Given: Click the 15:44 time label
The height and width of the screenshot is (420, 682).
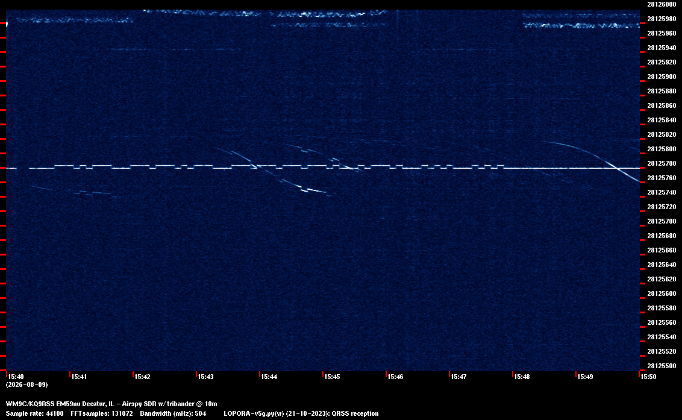Looking at the screenshot, I should click(269, 377).
